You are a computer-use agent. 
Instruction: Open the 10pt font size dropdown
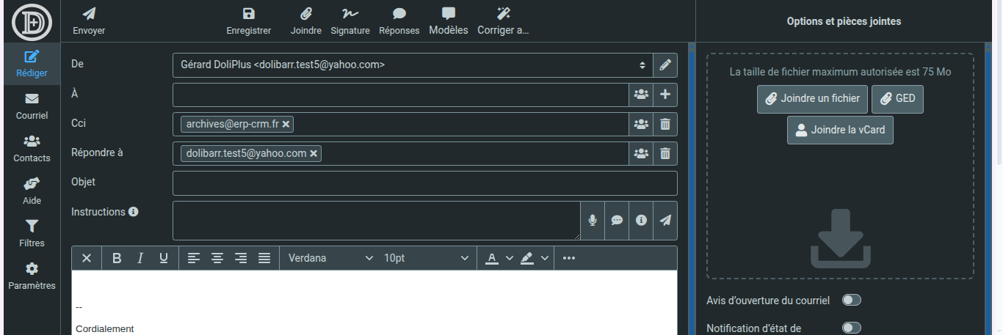[426, 258]
